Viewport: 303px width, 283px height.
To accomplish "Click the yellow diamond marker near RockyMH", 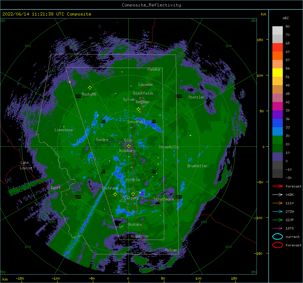I will pyautogui.click(x=90, y=88).
